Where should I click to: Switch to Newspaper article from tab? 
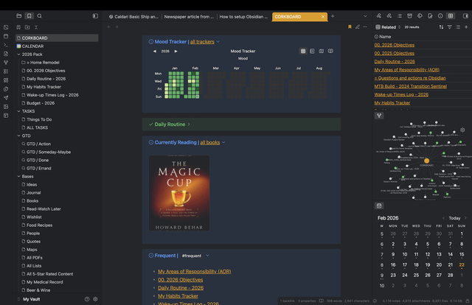click(x=189, y=17)
